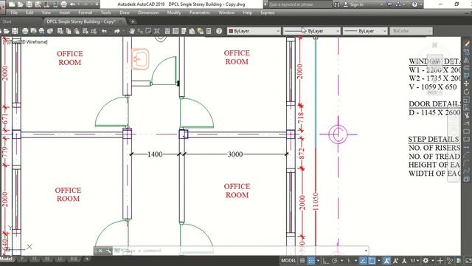Open Plot Preview from the Standard toolbar

coord(33,31)
